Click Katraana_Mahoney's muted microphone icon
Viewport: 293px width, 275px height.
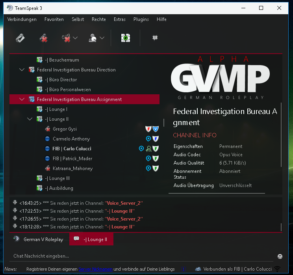(48, 168)
